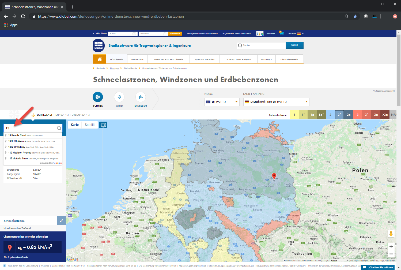Image resolution: width=401 pixels, height=270 pixels.
Task: Switch to the Wind load icon
Action: pos(119,97)
